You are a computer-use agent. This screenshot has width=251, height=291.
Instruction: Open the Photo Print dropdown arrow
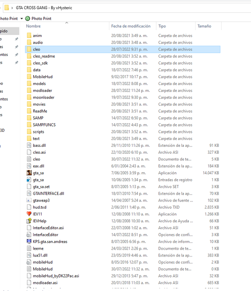(21, 19)
